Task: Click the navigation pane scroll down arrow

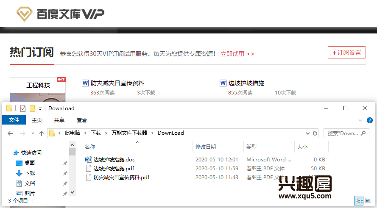Action: pyautogui.click(x=72, y=192)
